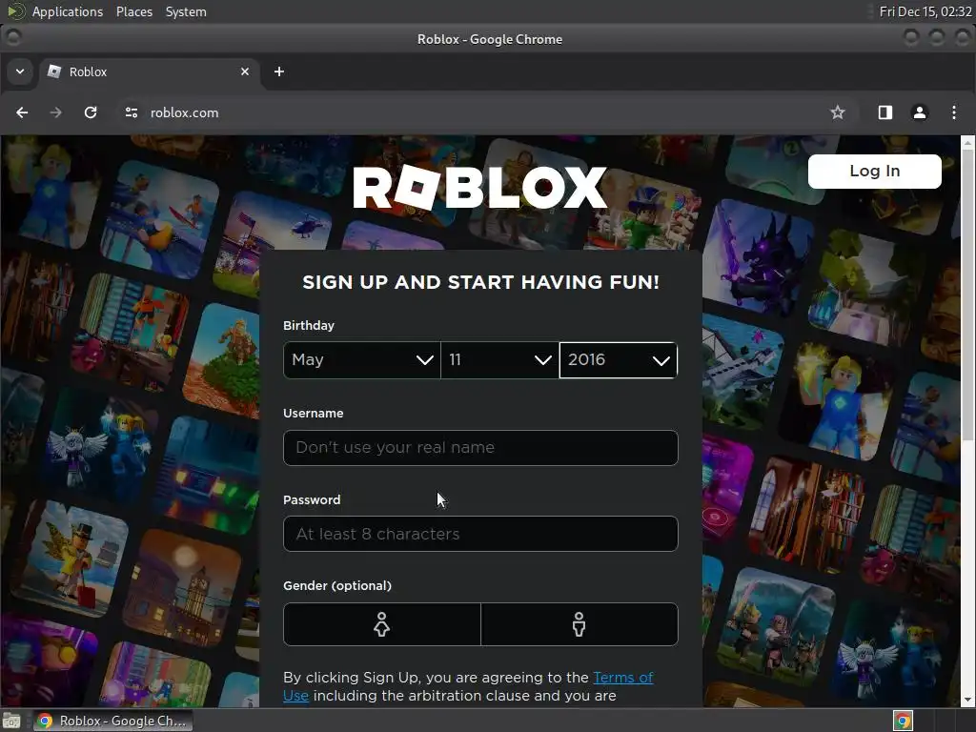This screenshot has height=732, width=976.
Task: Open Chrome three-dot menu
Action: click(953, 112)
